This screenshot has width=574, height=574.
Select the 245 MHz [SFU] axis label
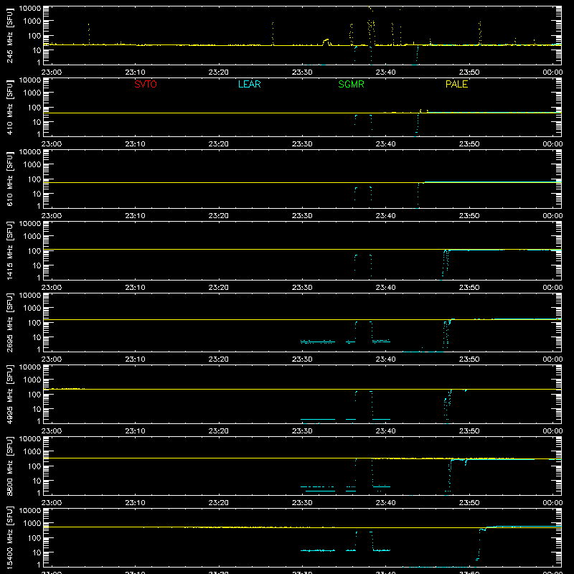tap(10, 35)
